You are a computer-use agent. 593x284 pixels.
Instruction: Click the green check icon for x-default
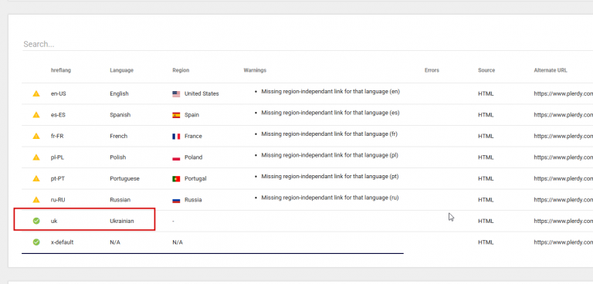coord(36,242)
